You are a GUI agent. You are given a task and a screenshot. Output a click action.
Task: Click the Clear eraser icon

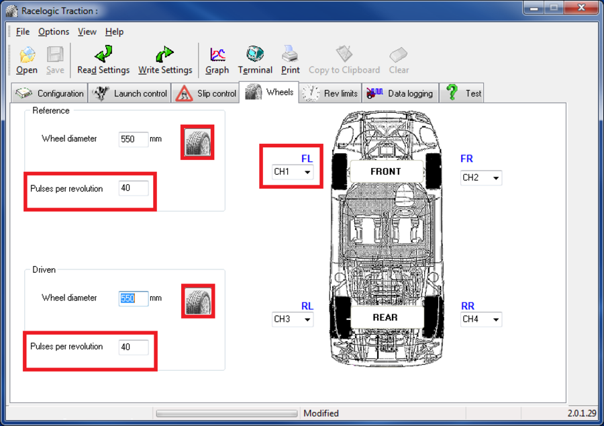tap(398, 54)
